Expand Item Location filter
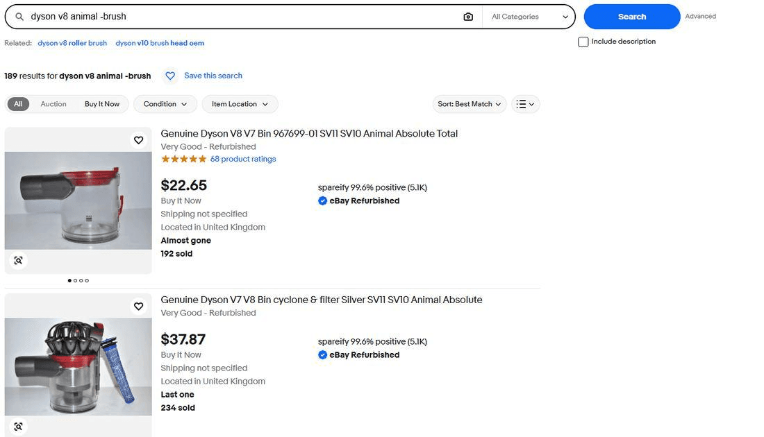The height and width of the screenshot is (437, 764). tap(240, 104)
